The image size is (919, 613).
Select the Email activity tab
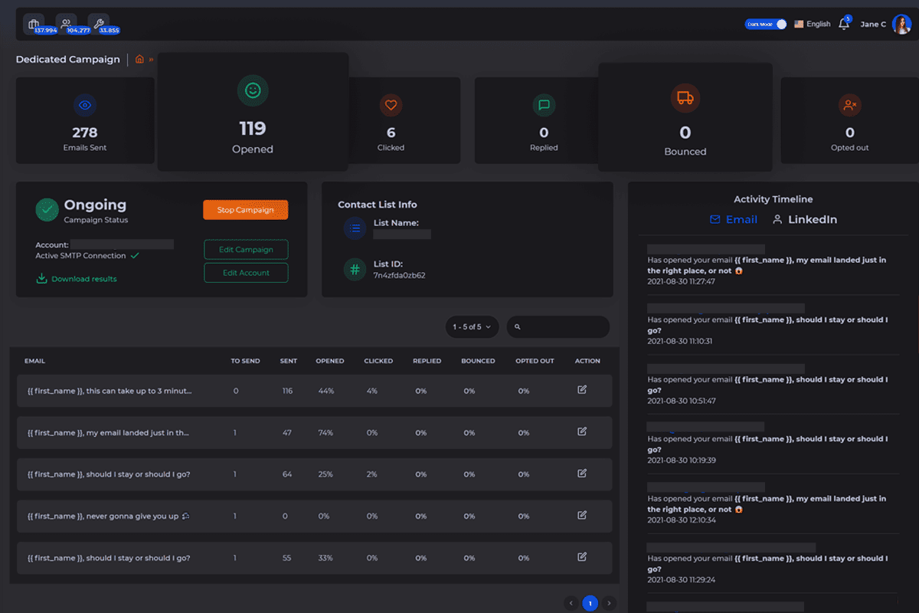click(733, 220)
